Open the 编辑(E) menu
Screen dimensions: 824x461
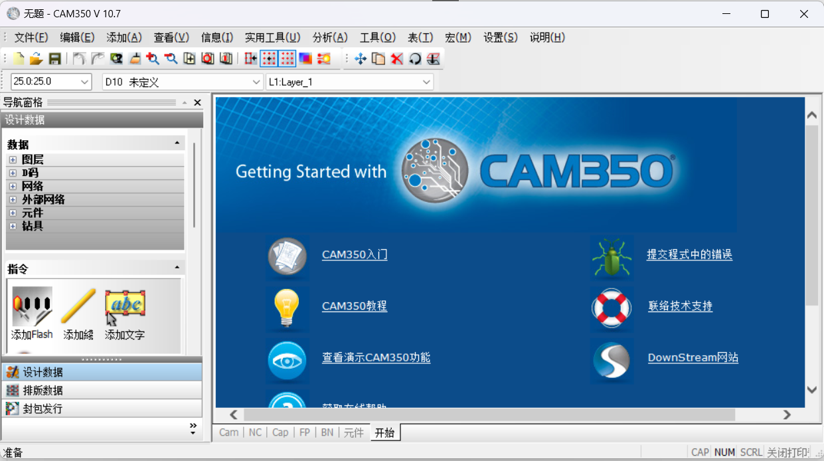77,38
